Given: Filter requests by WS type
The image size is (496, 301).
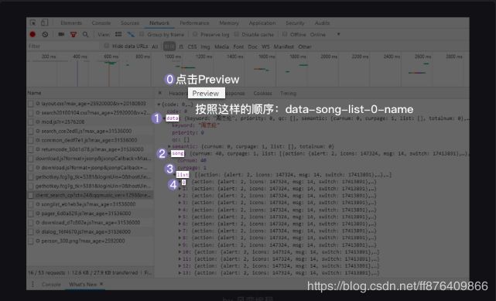Looking at the screenshot, I should [x=265, y=46].
